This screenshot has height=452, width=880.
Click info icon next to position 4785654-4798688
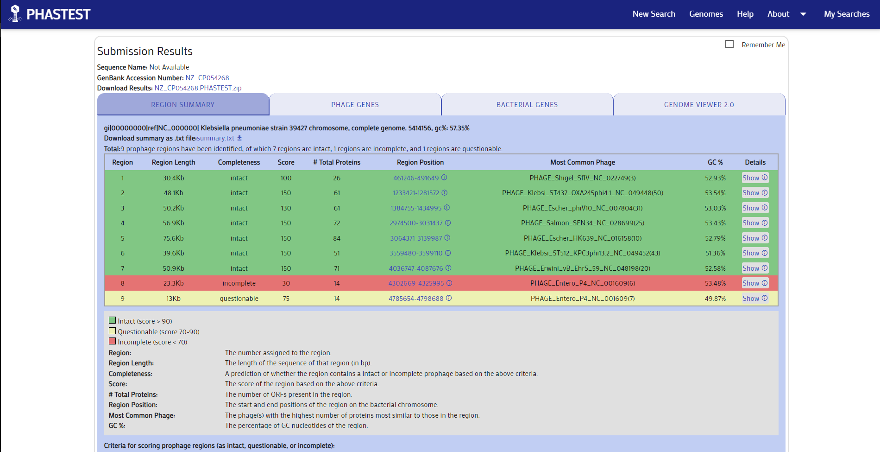click(449, 298)
